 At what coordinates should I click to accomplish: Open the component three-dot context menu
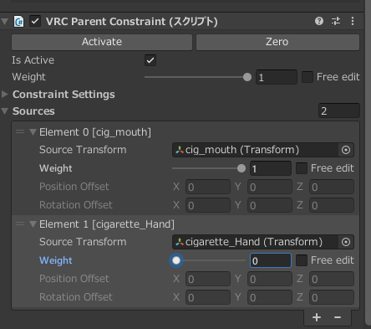point(353,21)
